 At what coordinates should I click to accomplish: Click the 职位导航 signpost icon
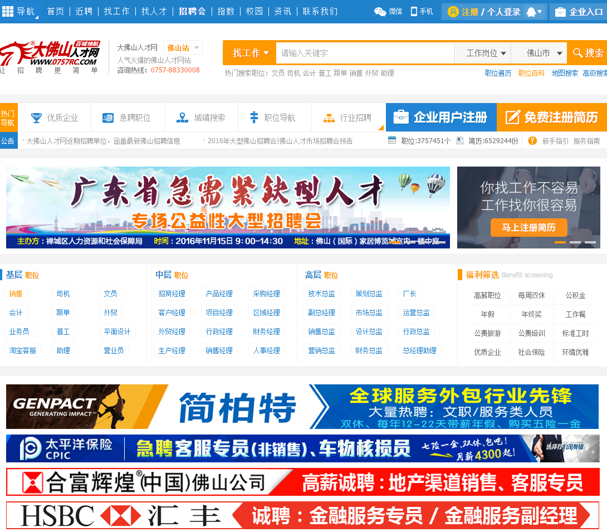point(254,117)
